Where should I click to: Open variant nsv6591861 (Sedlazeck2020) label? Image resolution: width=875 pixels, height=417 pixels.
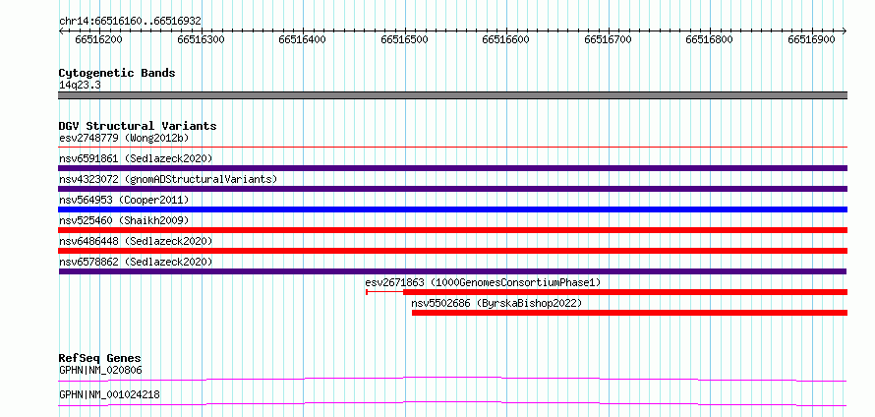point(136,158)
